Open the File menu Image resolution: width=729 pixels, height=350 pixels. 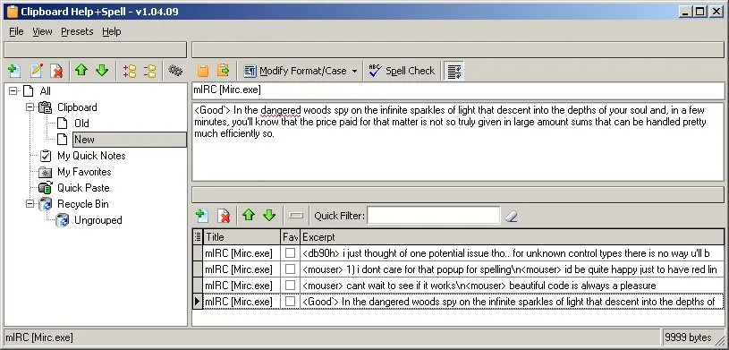click(16, 31)
